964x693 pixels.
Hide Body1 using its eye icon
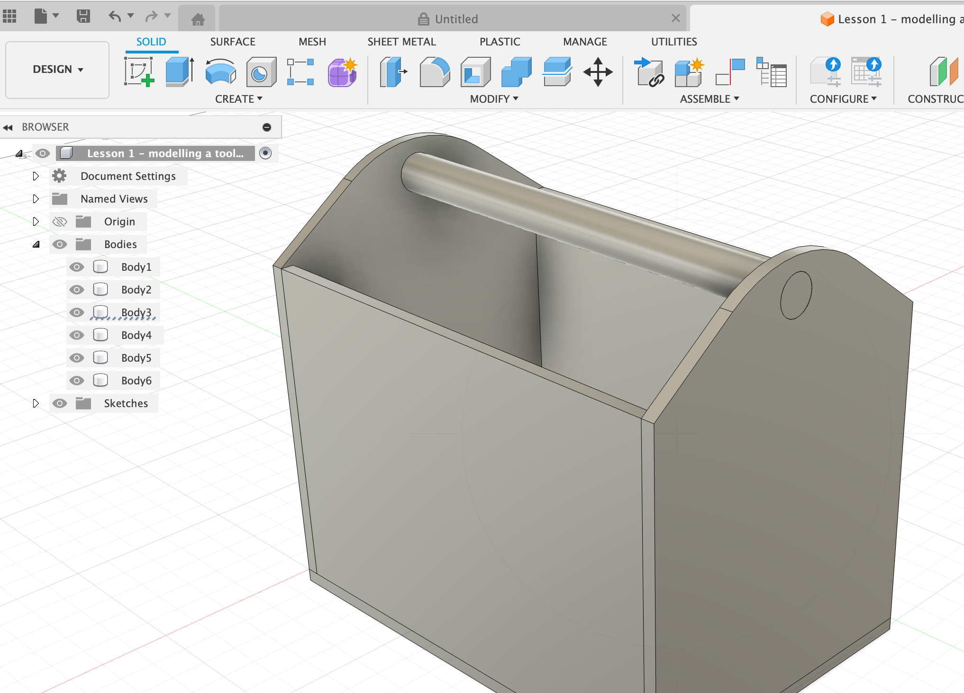pyautogui.click(x=77, y=267)
